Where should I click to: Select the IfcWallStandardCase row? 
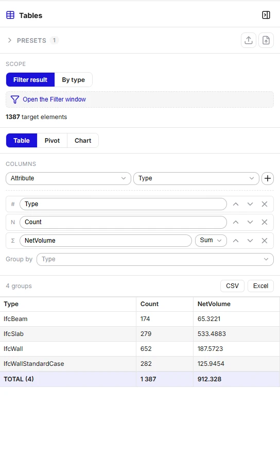coord(140,364)
